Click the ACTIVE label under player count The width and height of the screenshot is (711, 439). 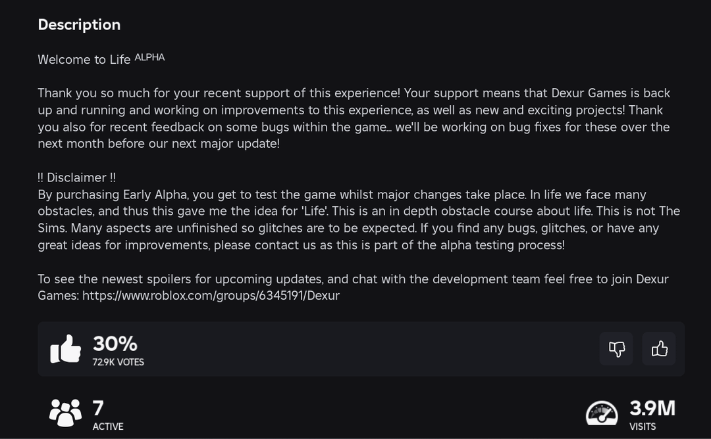pos(108,427)
